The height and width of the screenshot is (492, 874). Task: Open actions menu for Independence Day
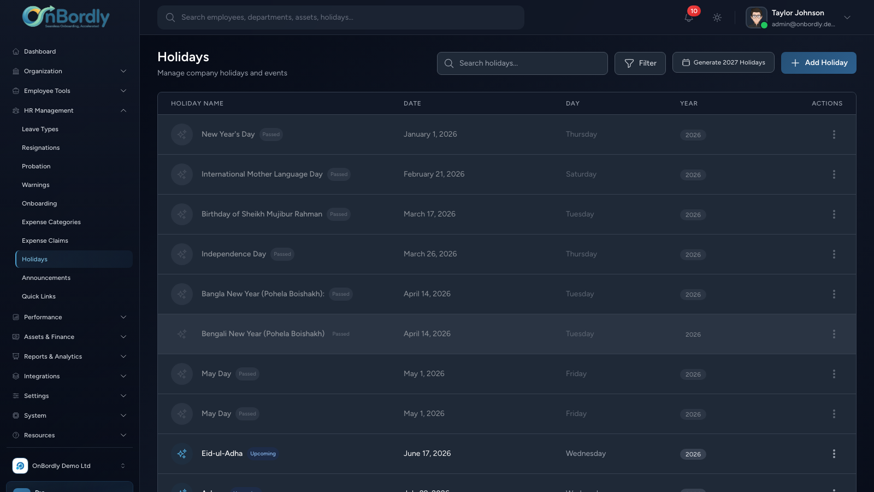click(834, 254)
